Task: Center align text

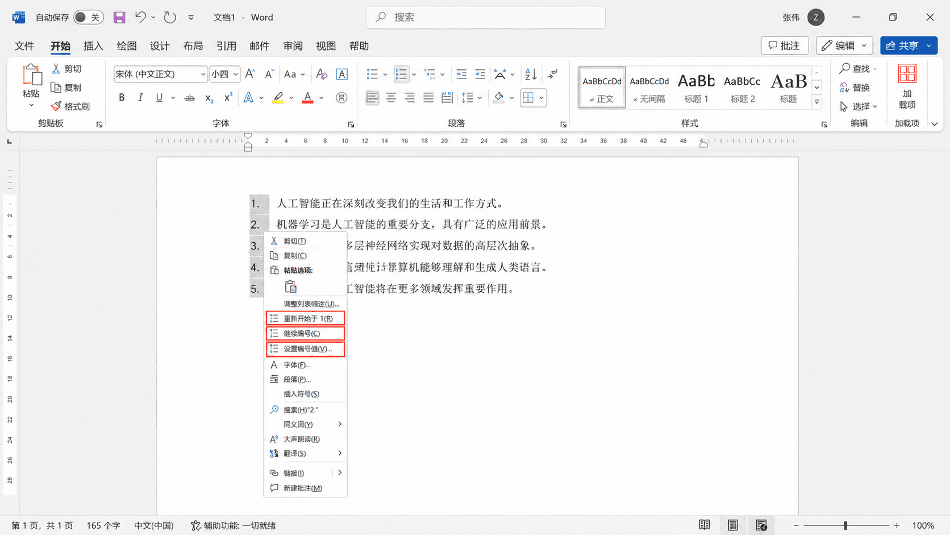Action: pyautogui.click(x=391, y=98)
